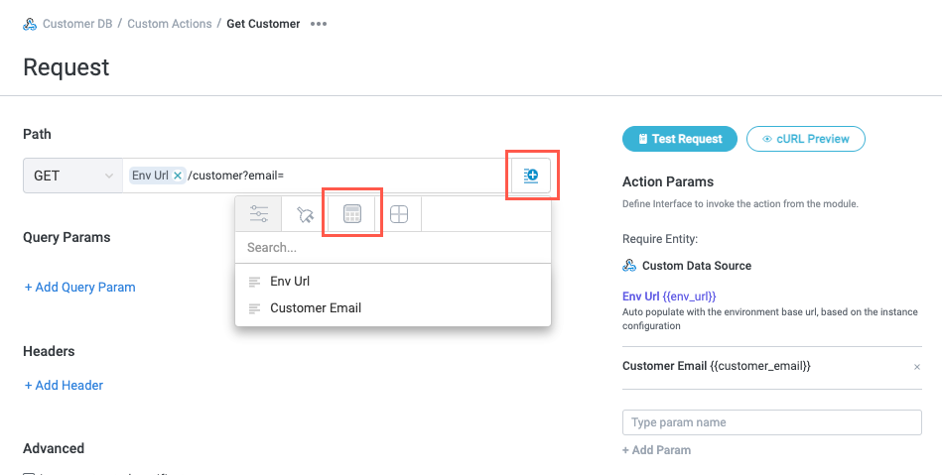Toggle the checkbox under Advanced section
This screenshot has height=475, width=942.
pyautogui.click(x=29, y=473)
